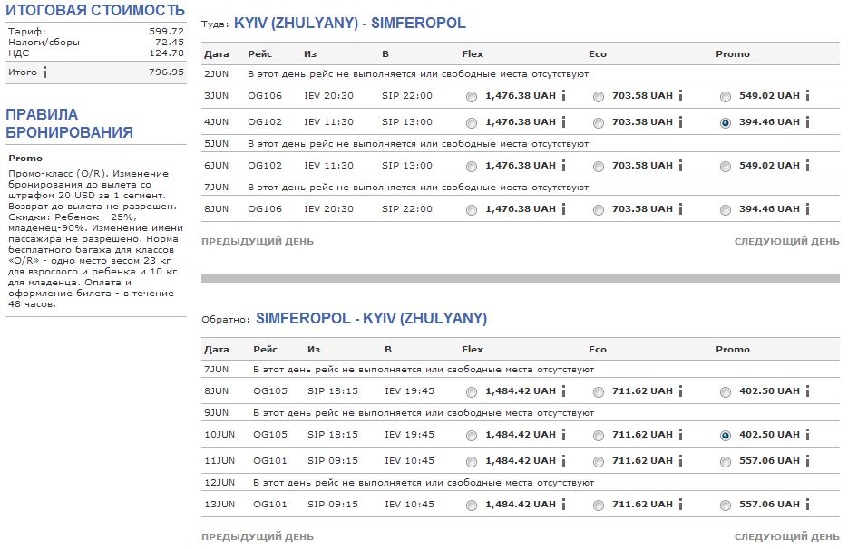The image size is (848, 549).
Task: Click the Налоги/сборы value 72.45
Action: tap(170, 43)
